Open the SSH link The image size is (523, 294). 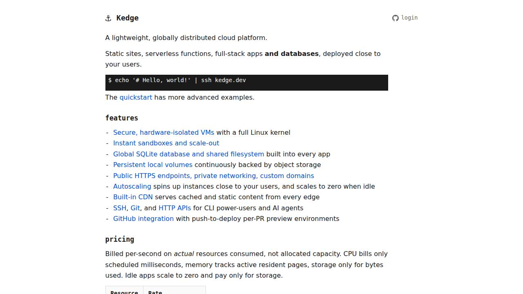pyautogui.click(x=120, y=208)
